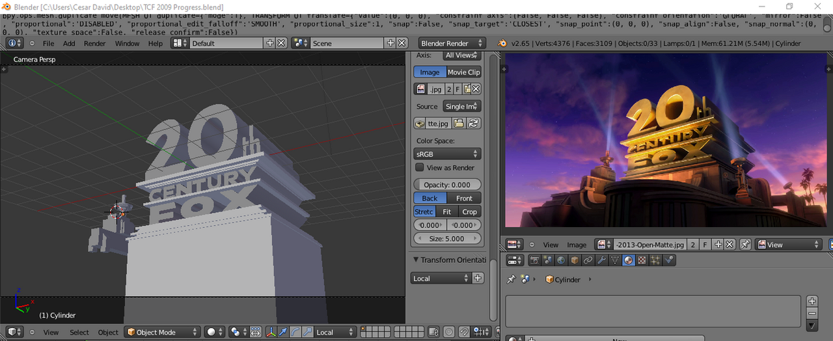Toggle manipulate center points icon
This screenshot has height=341, width=833.
(x=255, y=332)
